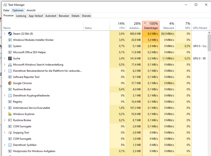
Task: Click the Software Reporter Tool icon
Action: [x=10, y=77]
